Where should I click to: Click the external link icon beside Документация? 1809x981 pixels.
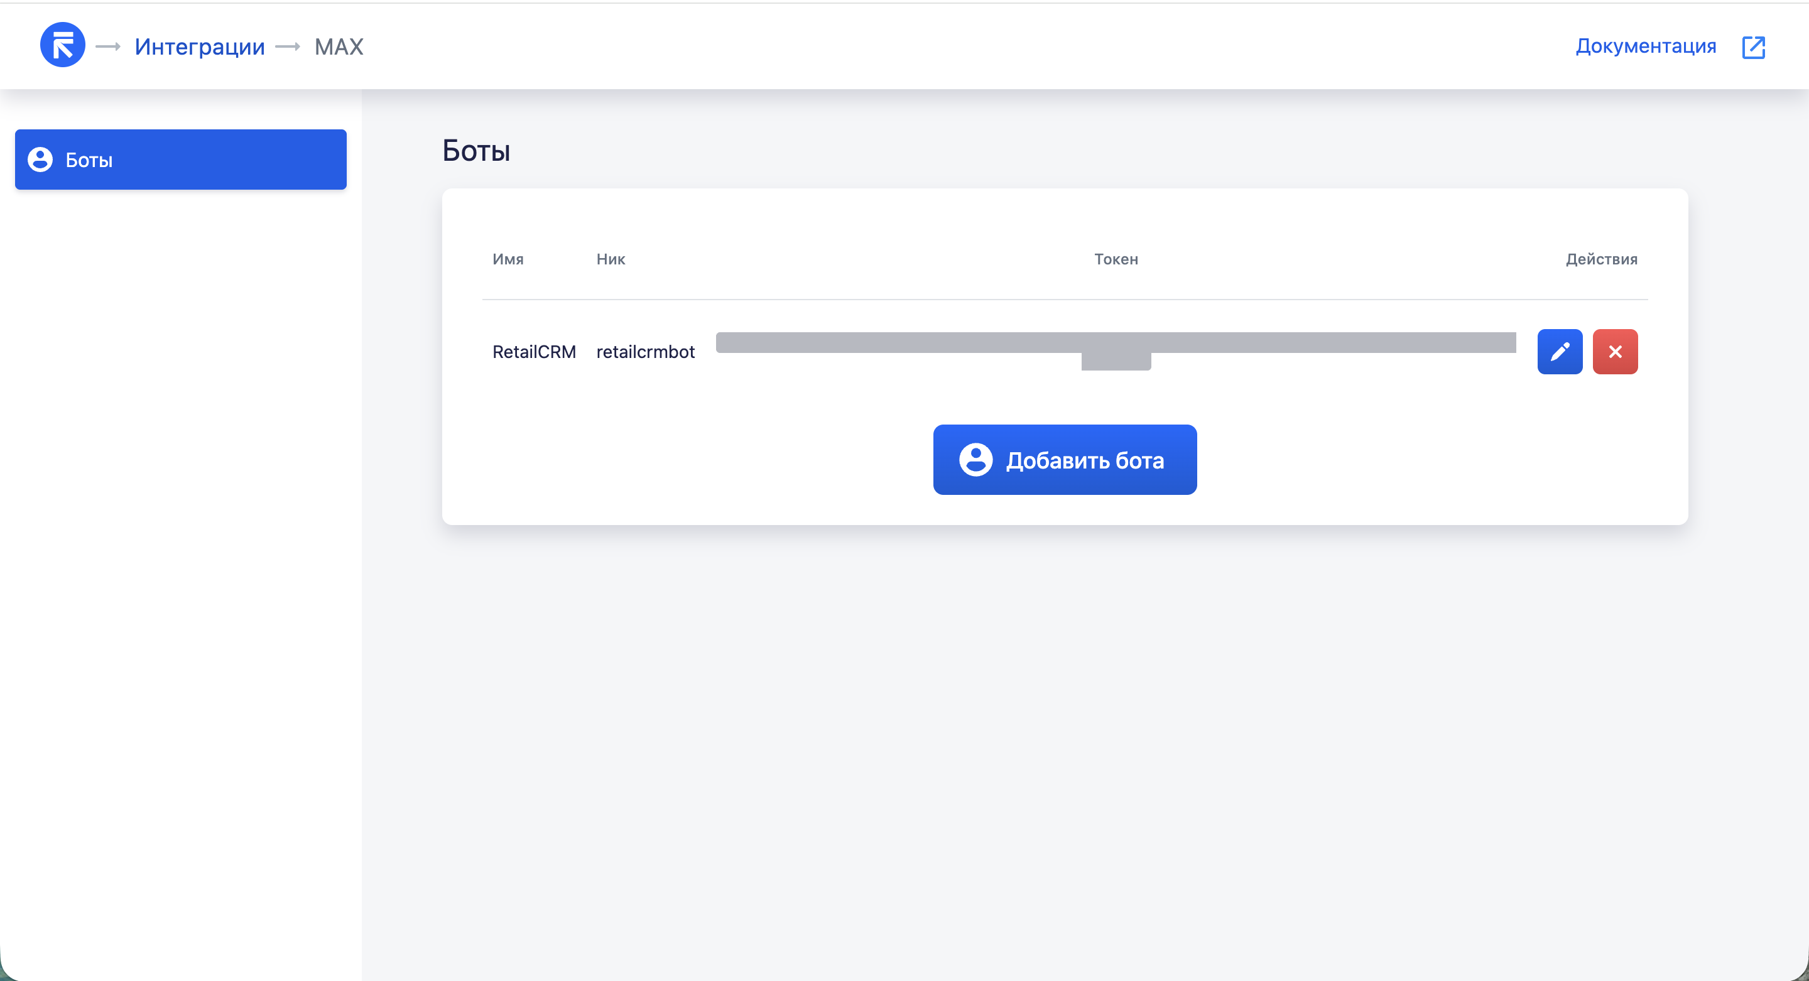[x=1753, y=47]
